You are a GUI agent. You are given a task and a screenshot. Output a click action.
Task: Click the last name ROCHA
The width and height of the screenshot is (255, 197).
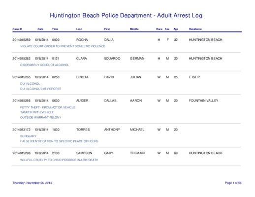(82, 40)
